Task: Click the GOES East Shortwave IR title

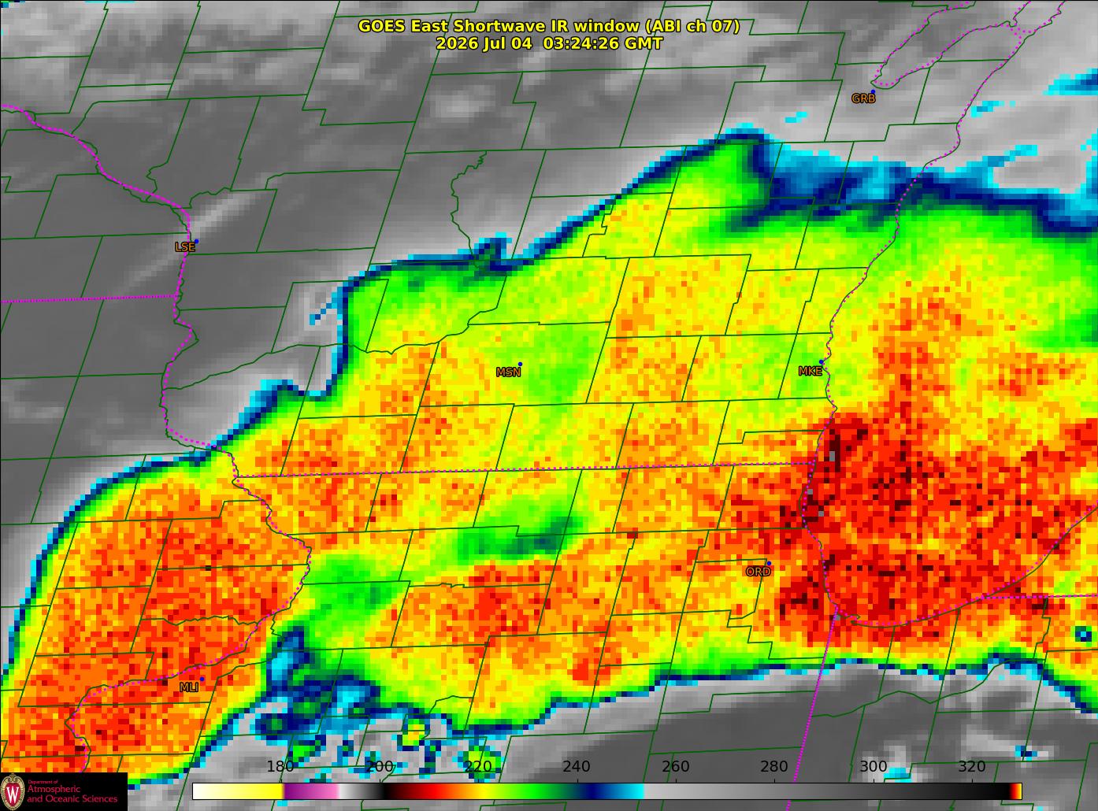Action: (x=549, y=26)
